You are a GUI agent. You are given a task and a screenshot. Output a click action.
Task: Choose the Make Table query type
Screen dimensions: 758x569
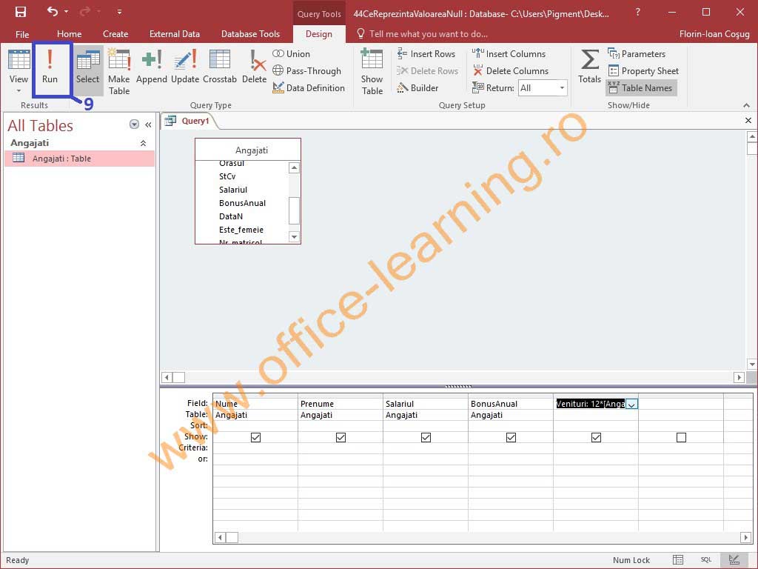(x=119, y=72)
